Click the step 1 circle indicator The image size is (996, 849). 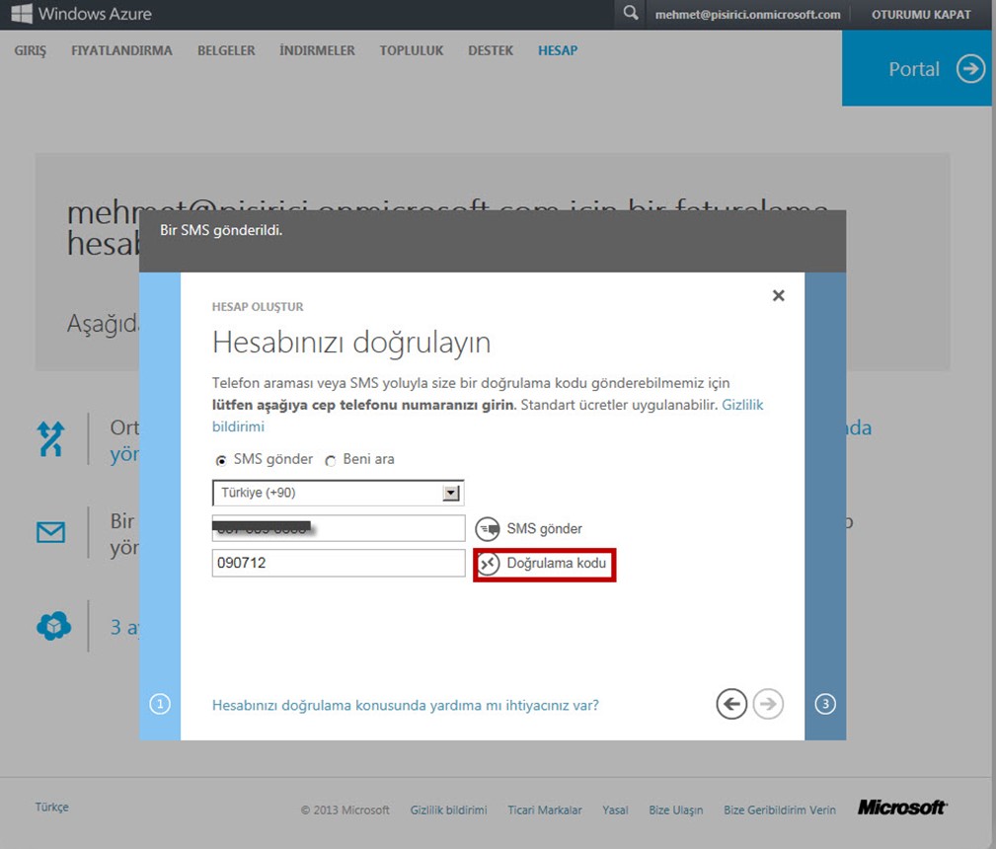(160, 704)
